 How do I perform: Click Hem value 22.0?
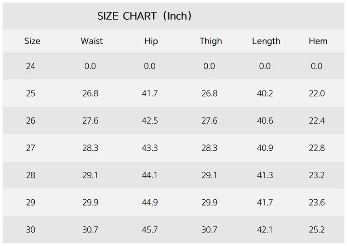(x=317, y=93)
